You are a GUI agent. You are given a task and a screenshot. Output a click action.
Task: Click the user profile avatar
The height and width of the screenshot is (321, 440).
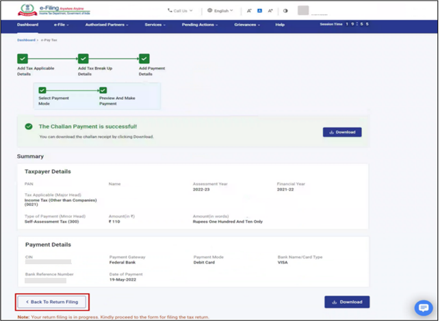click(x=303, y=11)
